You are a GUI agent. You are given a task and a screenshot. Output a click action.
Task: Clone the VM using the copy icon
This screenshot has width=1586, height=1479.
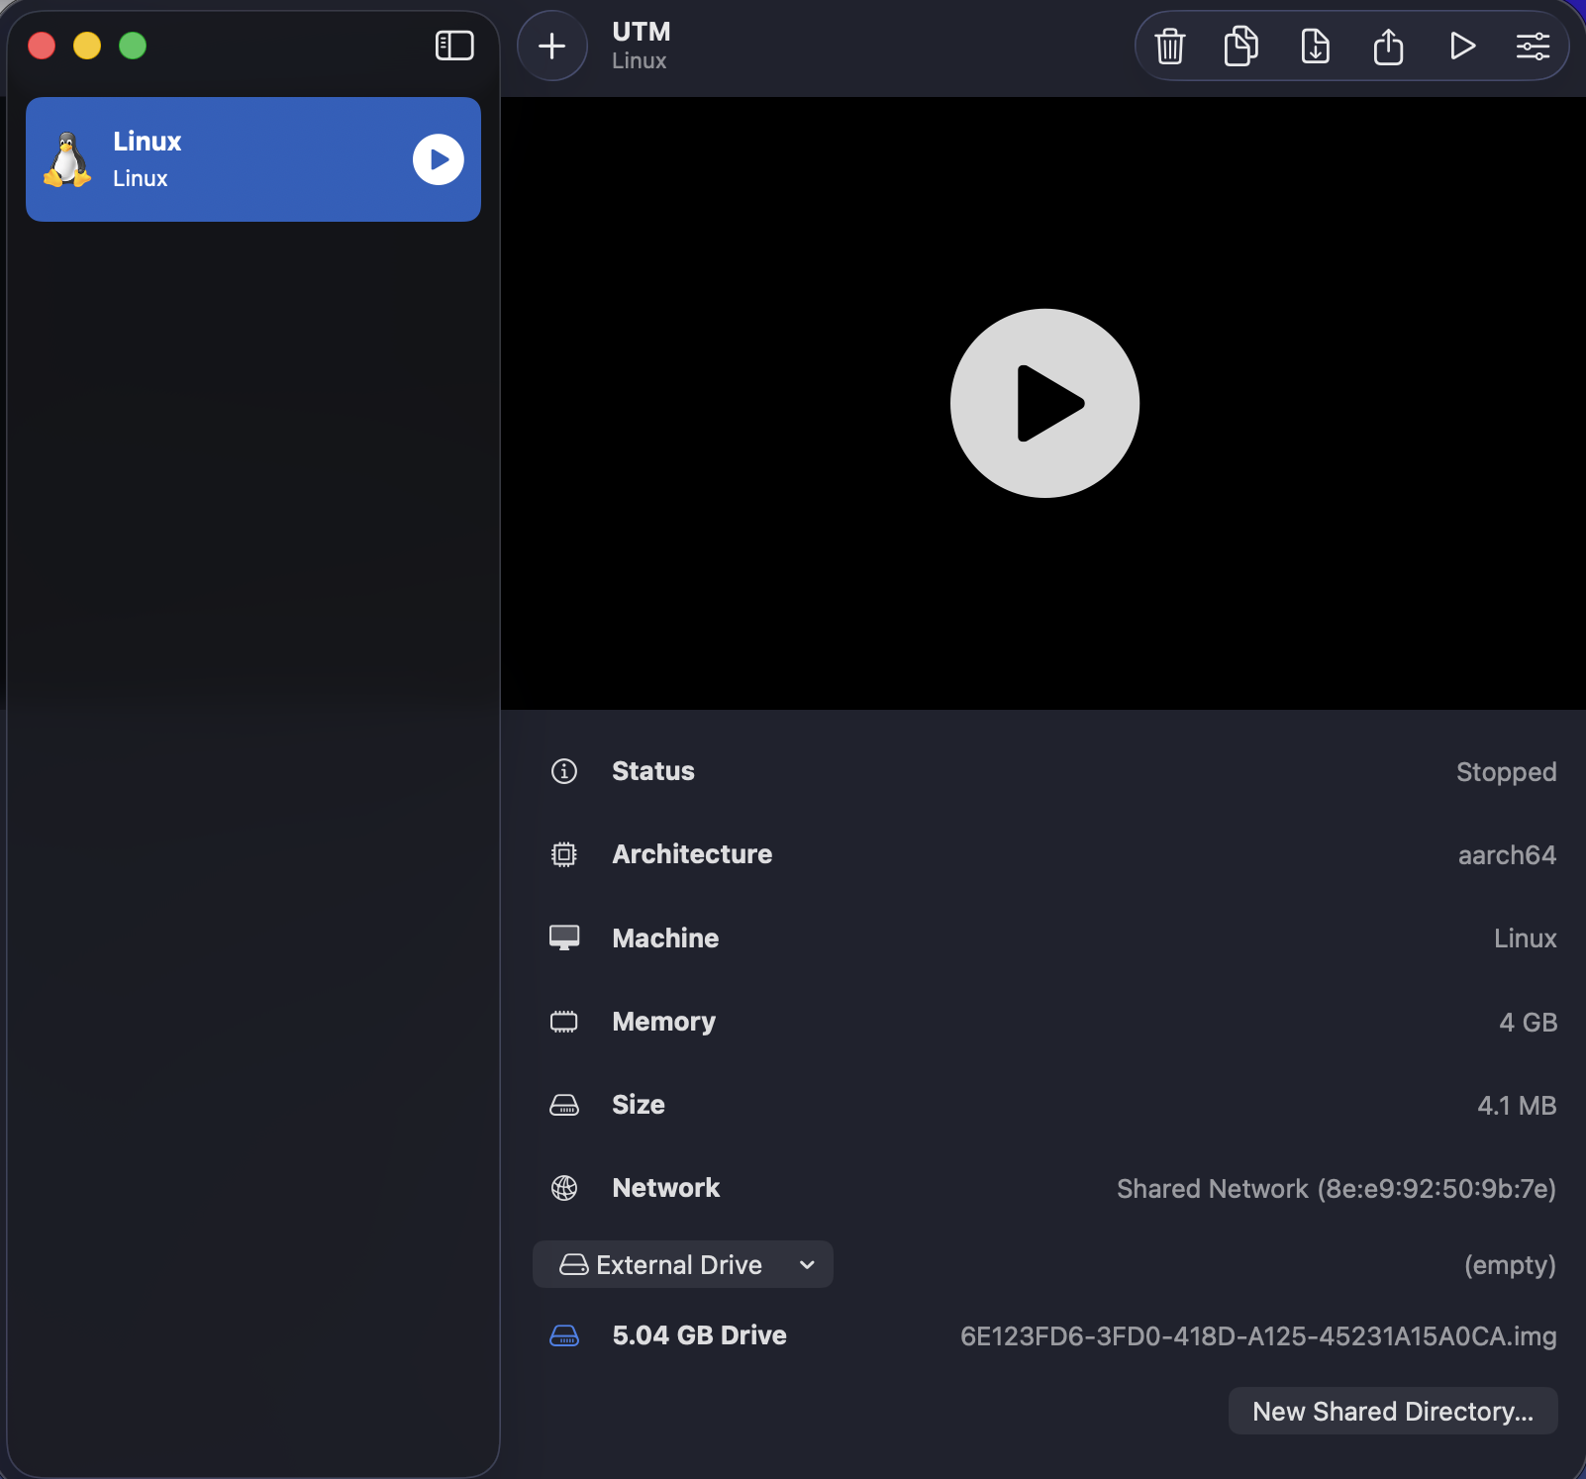1241,46
